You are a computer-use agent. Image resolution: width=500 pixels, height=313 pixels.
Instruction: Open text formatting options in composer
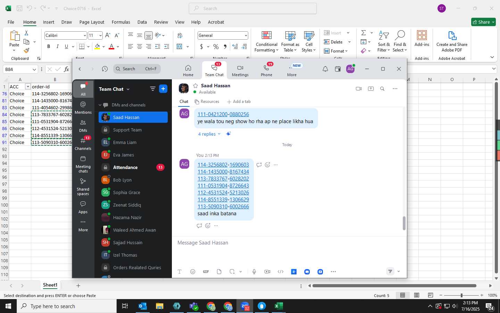[x=180, y=272]
